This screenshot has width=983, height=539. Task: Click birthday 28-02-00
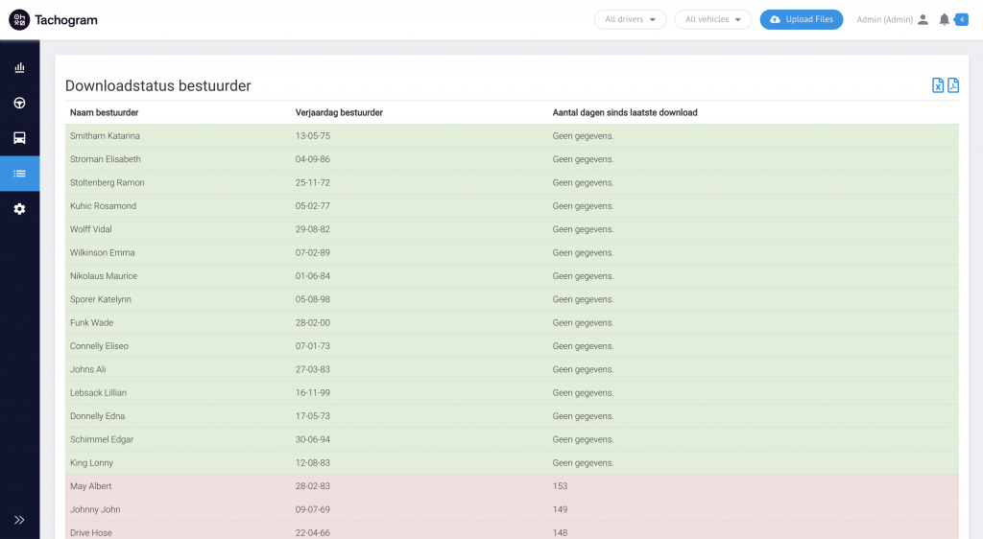click(x=313, y=323)
